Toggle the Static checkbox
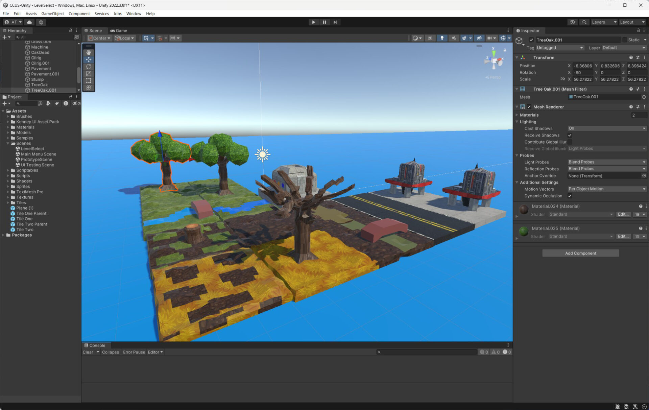This screenshot has width=649, height=410. 624,40
